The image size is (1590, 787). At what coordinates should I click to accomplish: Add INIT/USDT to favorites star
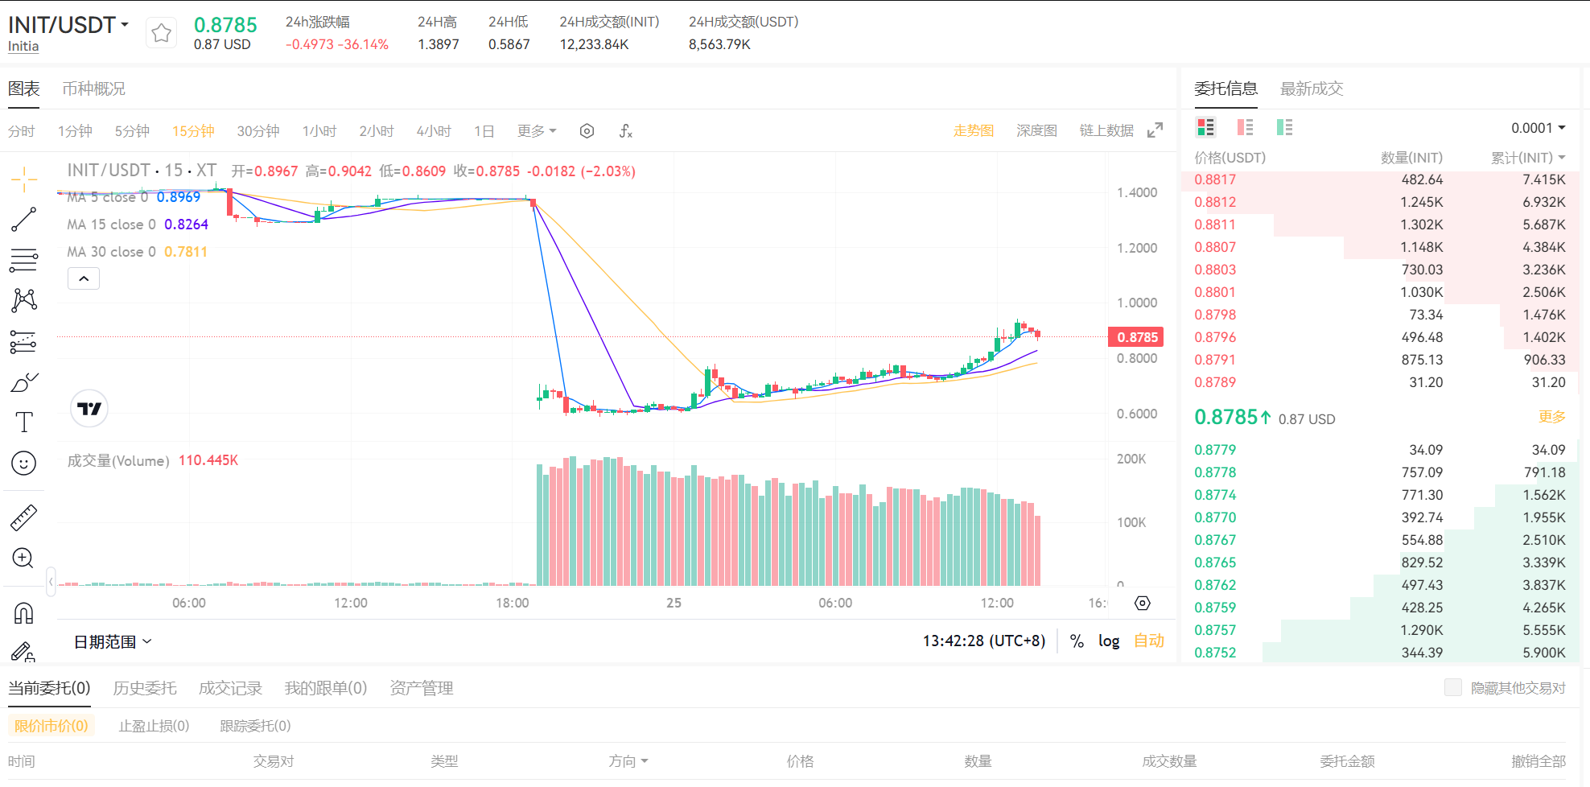(x=161, y=33)
